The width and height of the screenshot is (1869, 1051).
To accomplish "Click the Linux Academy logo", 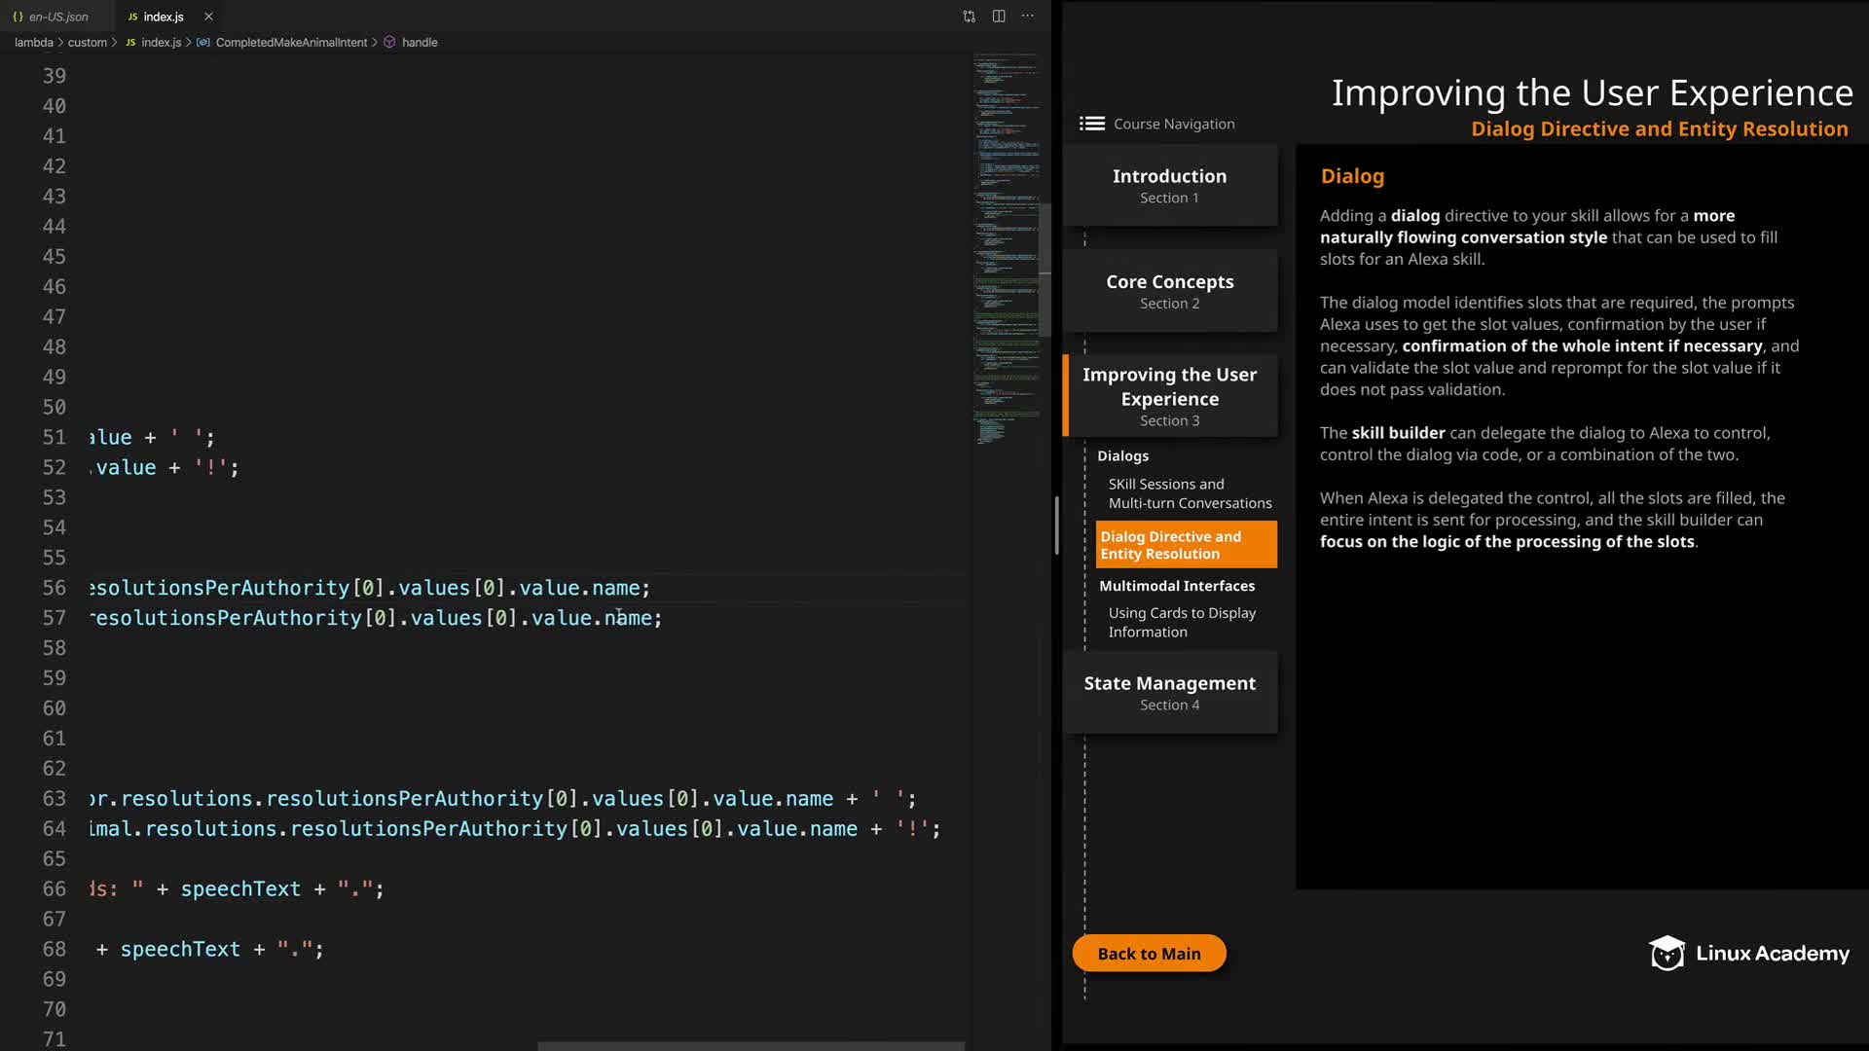I will pos(1748,954).
